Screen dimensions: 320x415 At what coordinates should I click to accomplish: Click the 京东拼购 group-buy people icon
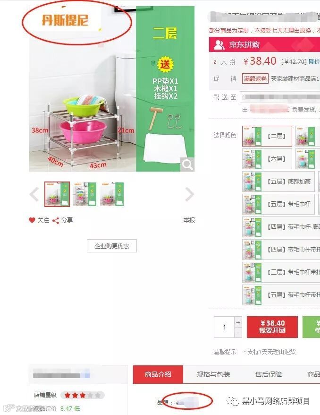tap(219, 45)
